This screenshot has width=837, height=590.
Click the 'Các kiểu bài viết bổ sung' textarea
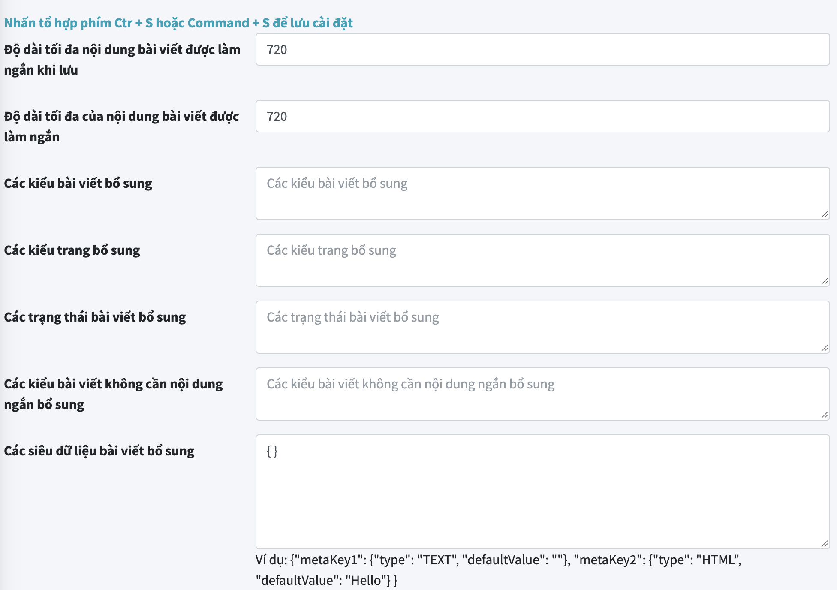pos(542,193)
